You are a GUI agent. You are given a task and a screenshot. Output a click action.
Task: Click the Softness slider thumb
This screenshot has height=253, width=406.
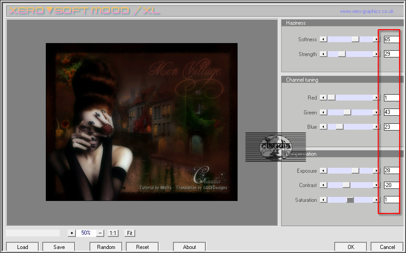pos(355,39)
